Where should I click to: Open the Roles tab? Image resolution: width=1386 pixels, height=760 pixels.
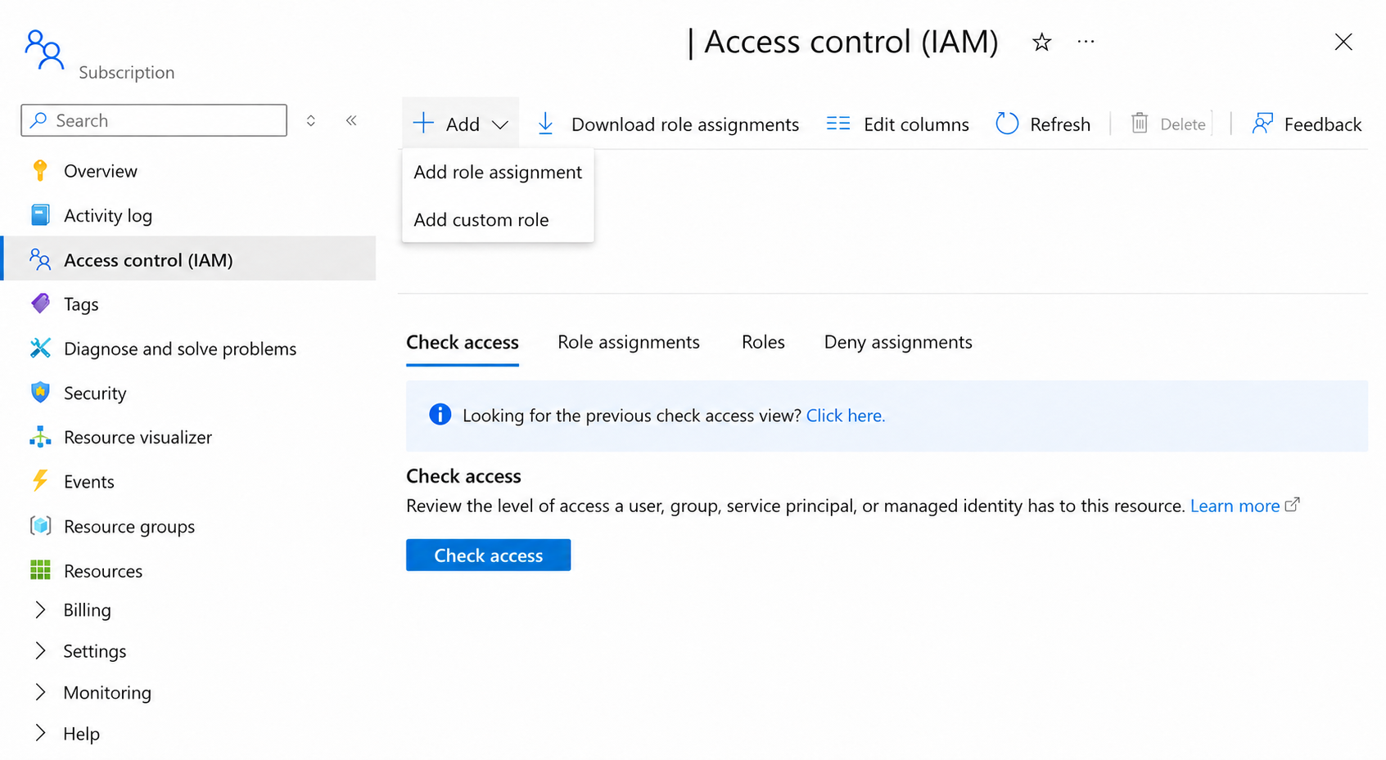(763, 342)
